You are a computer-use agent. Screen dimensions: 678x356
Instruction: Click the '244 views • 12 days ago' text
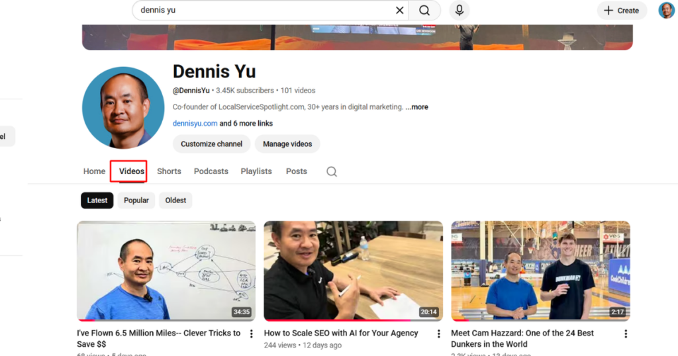click(303, 345)
